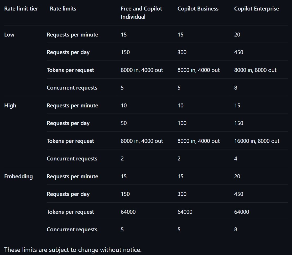Click Free tier value '50' requests per day
This screenshot has height=255, width=292.
click(x=123, y=123)
